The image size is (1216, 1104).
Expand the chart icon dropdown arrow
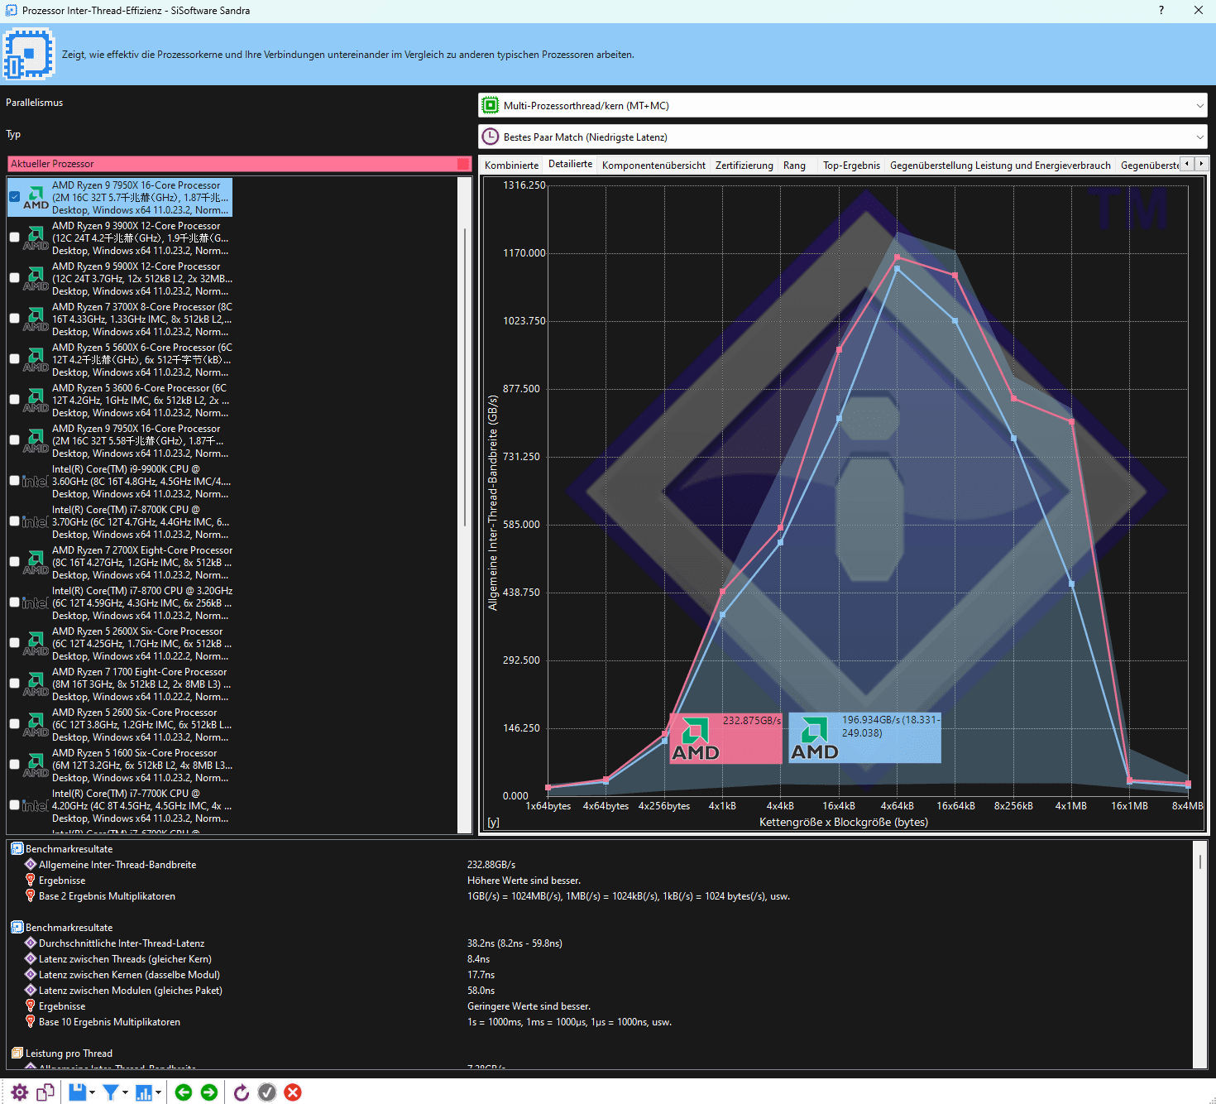pos(158,1092)
